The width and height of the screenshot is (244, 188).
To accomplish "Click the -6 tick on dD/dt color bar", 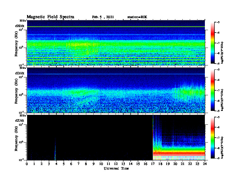I will pos(218,80).
